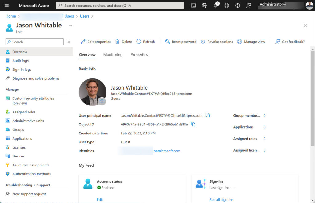
Task: Open the help question mark icon
Action: point(238,6)
